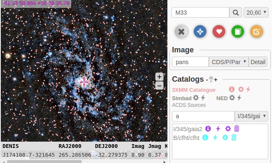Show info for B/cfht/cfht catalog
This screenshot has width=272, height=163.
(205, 137)
